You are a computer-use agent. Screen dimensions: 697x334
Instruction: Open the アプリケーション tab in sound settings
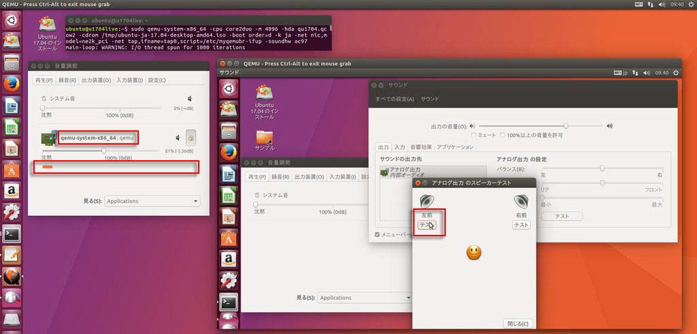click(455, 147)
